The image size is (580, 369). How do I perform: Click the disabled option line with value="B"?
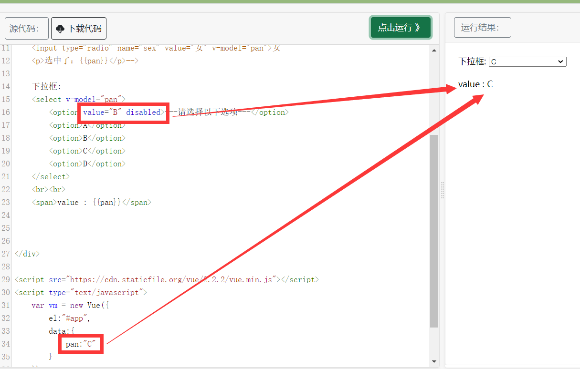tap(169, 112)
